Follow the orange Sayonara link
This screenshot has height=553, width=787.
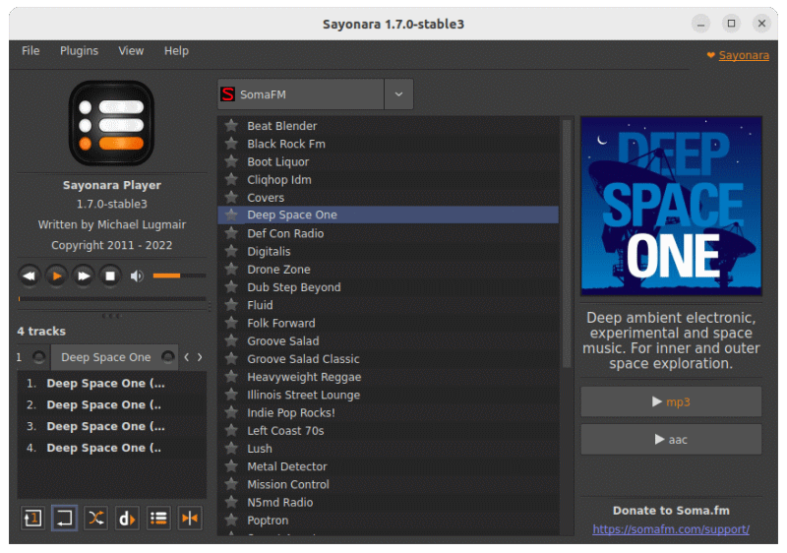(744, 55)
